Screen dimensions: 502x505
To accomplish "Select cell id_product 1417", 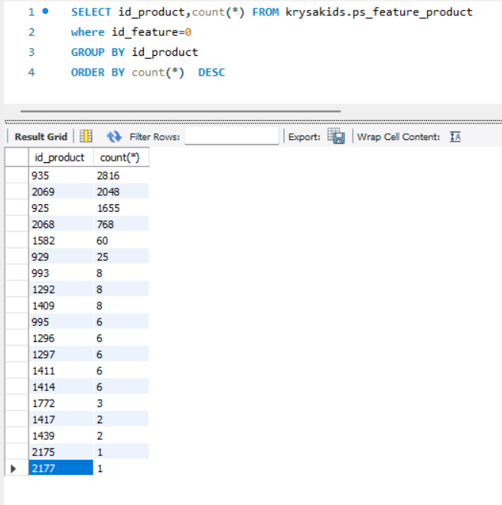I will 61,419.
